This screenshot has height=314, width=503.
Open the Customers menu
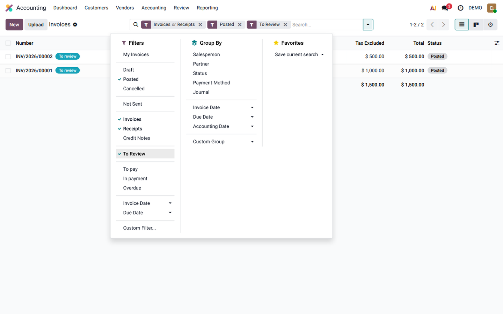pyautogui.click(x=96, y=8)
